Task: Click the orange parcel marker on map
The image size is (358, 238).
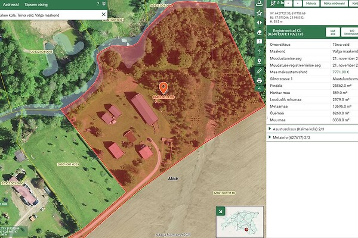Action: click(x=163, y=88)
